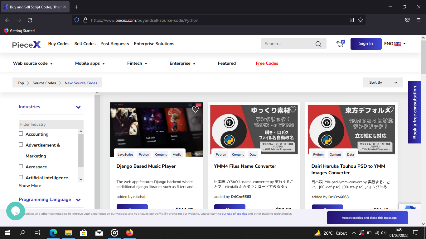The height and width of the screenshot is (239, 426).
Task: Click the UK flag language icon
Action: click(x=397, y=44)
